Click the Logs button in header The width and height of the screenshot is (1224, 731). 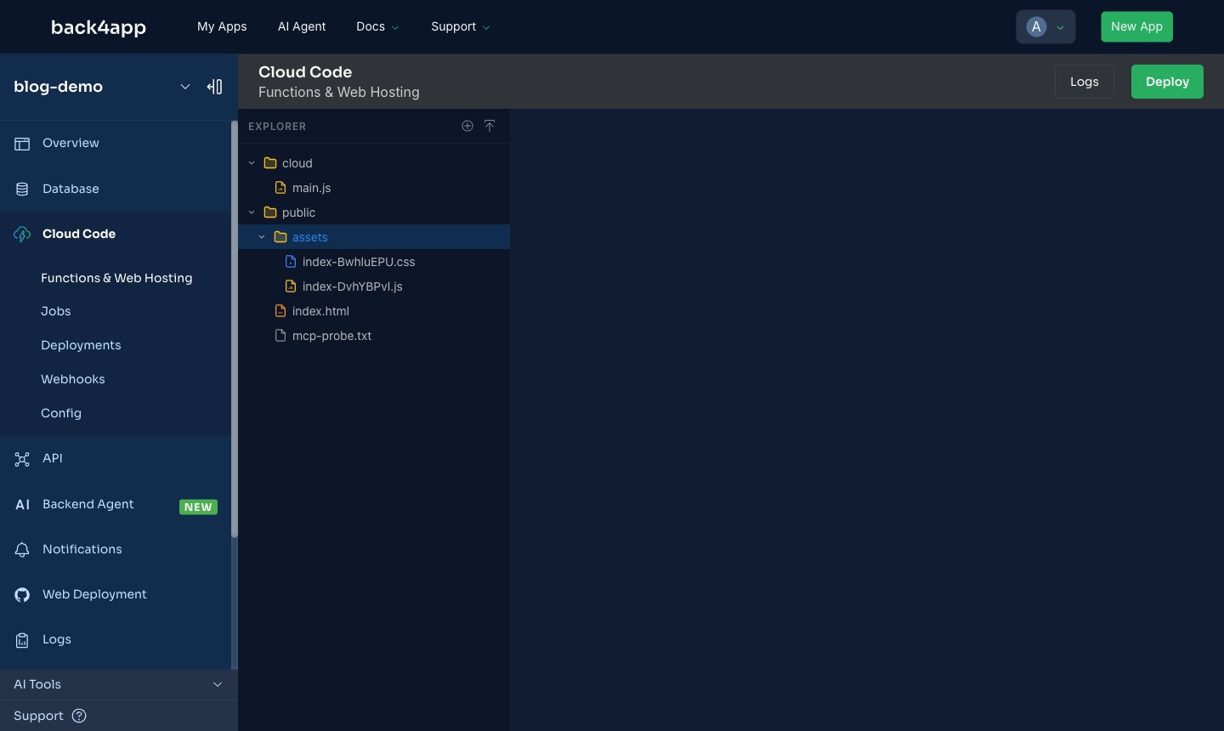click(x=1085, y=82)
